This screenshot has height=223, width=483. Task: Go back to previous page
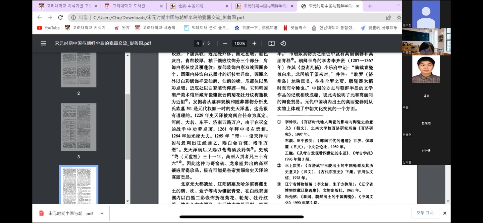40,17
